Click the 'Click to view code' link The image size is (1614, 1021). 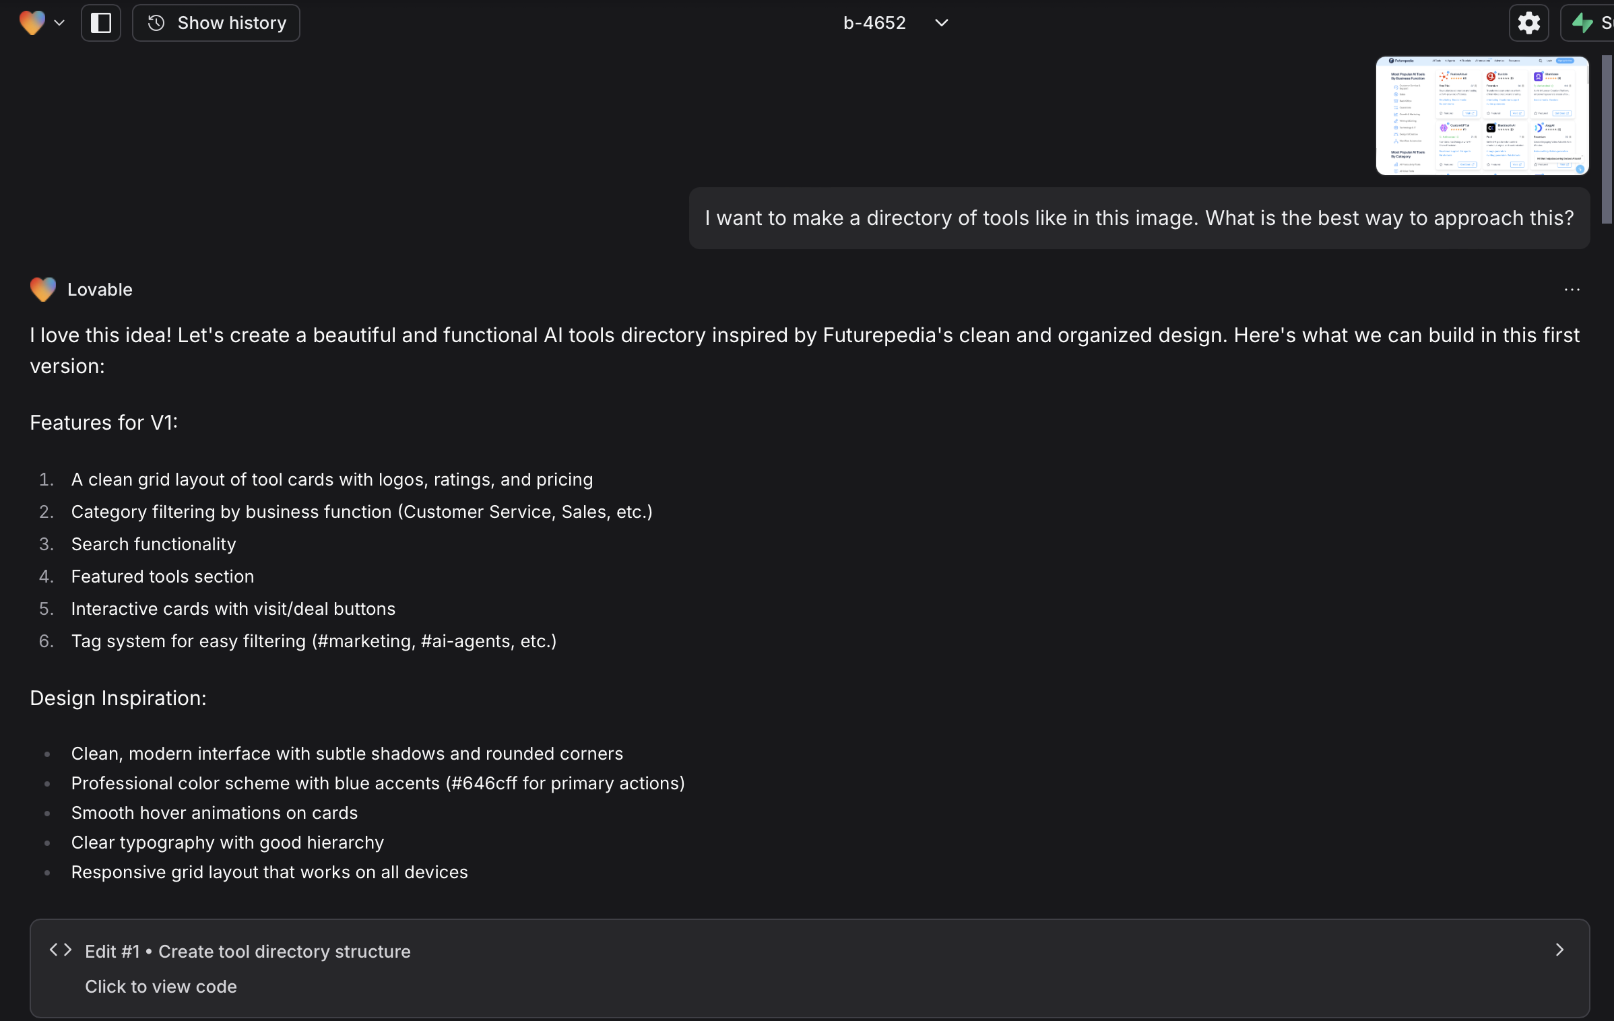click(161, 986)
